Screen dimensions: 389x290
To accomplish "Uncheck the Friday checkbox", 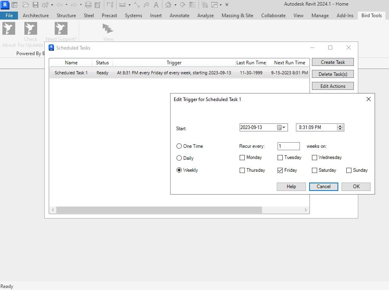I will 280,170.
